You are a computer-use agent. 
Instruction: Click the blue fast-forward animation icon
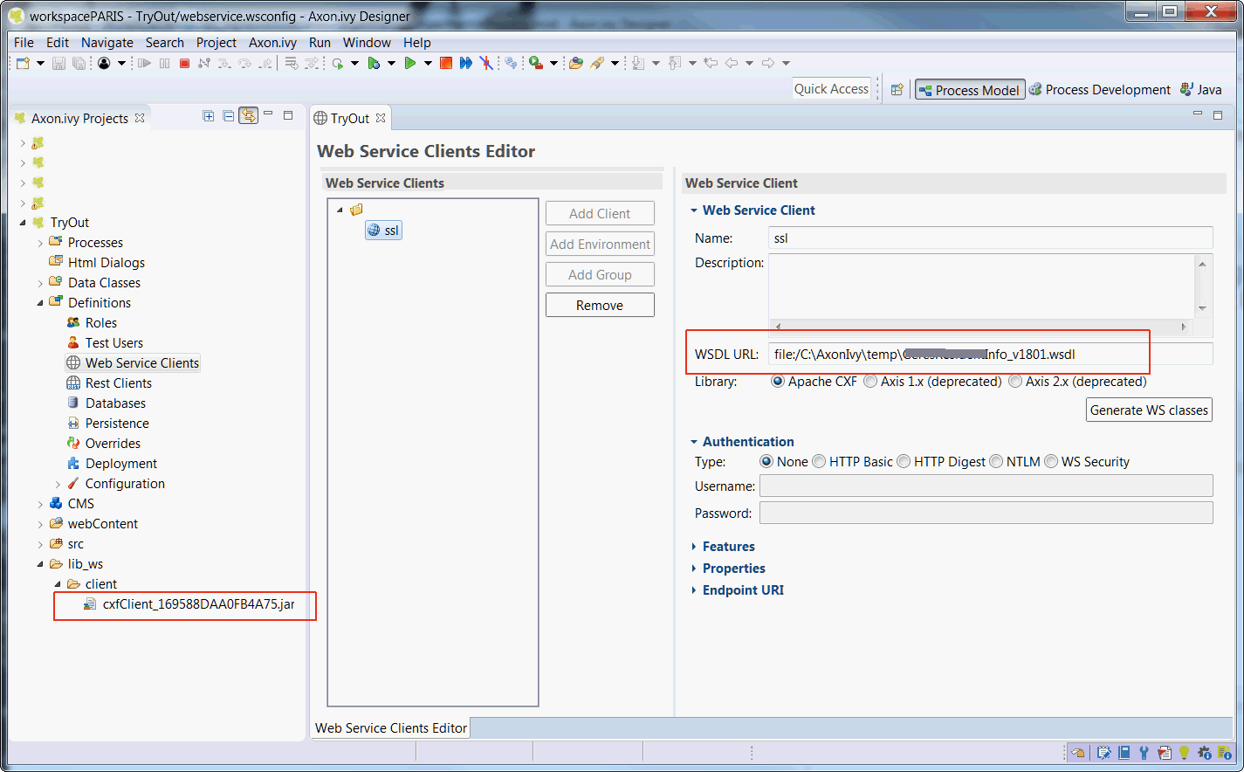pyautogui.click(x=466, y=63)
